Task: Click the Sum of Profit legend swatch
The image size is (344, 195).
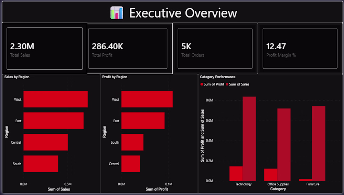Action: [x=202, y=84]
